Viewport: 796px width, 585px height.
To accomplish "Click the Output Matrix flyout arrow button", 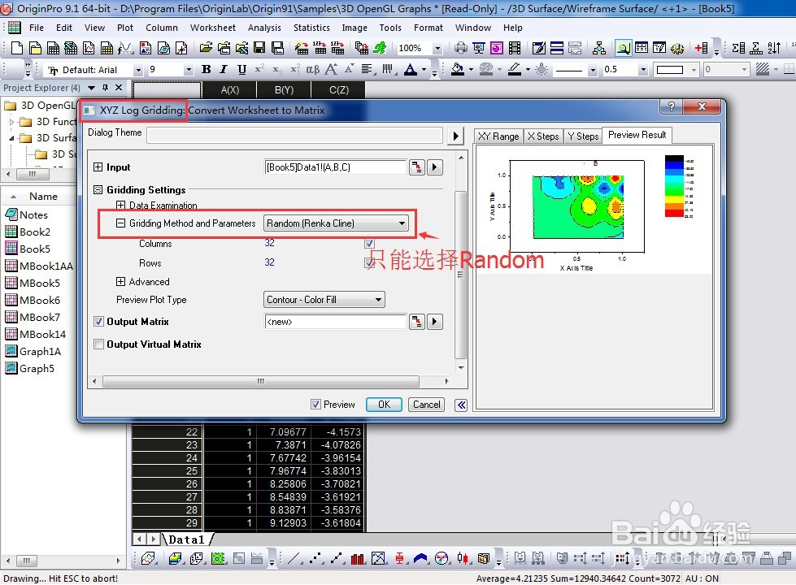I will coord(434,322).
